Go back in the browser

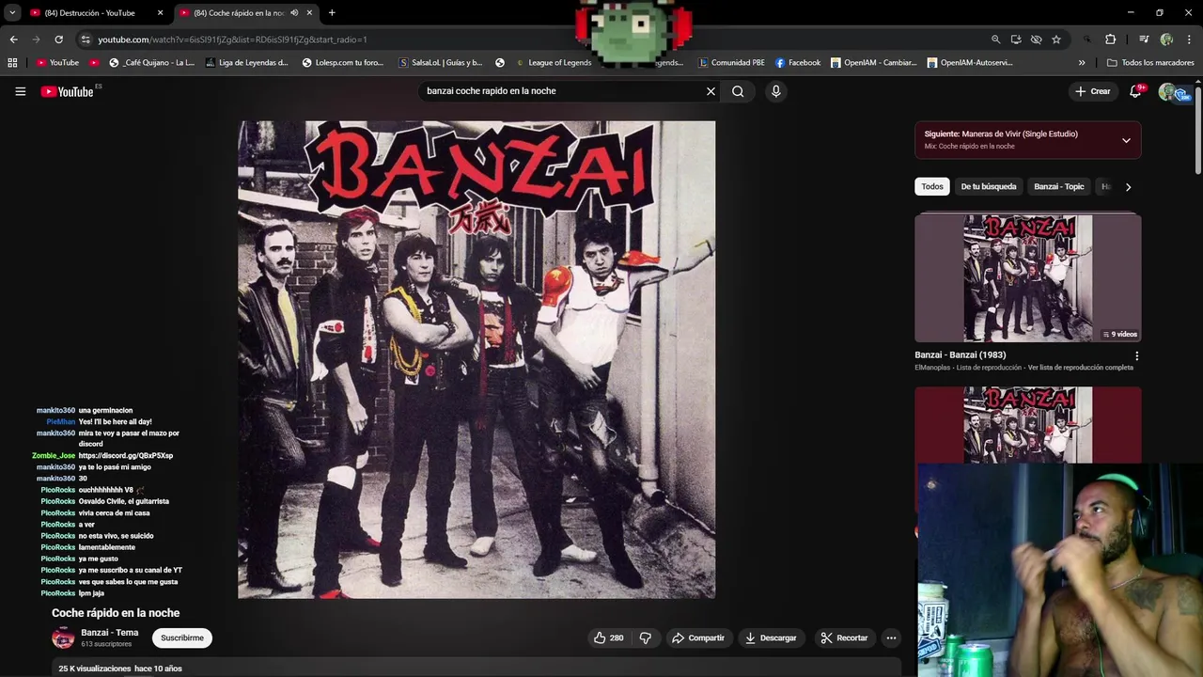point(13,39)
